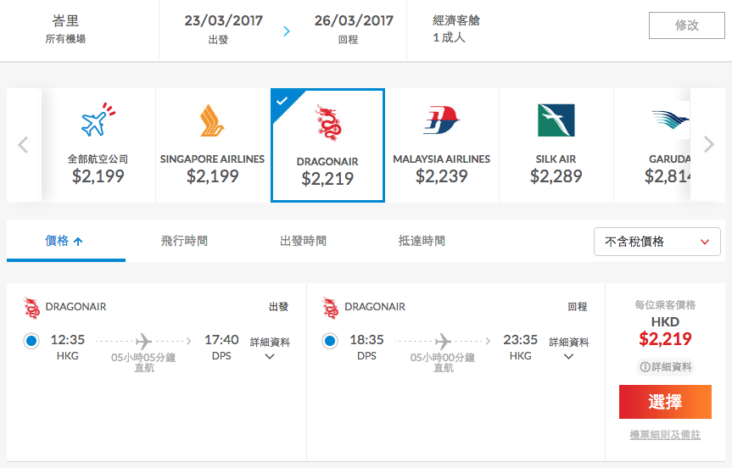Pick the Silk Air bird logo
The width and height of the screenshot is (732, 468).
(556, 120)
